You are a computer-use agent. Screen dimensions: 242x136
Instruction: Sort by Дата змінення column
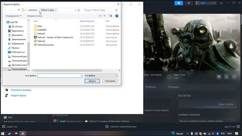[87, 21]
